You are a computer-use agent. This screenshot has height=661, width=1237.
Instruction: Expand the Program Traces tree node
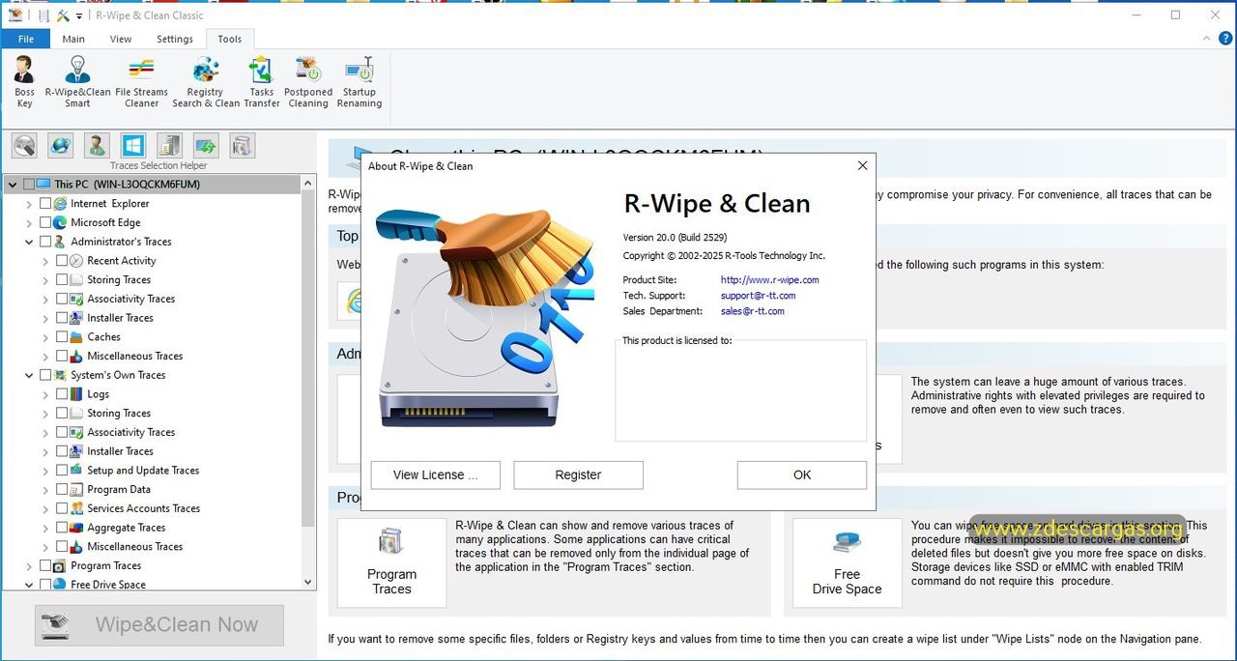point(29,566)
